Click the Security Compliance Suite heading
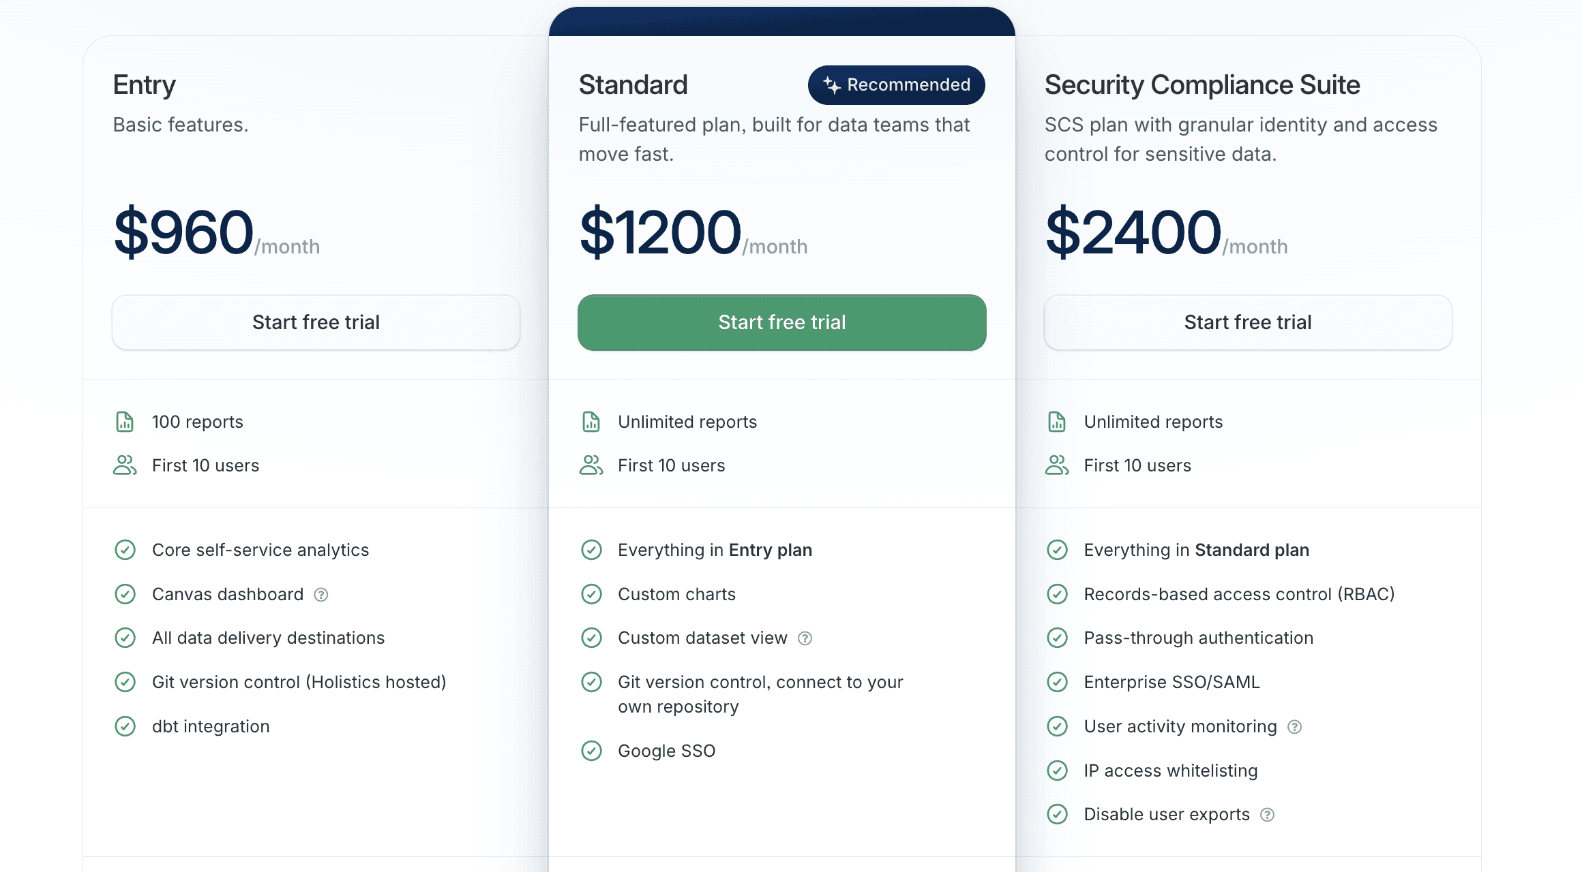1582x872 pixels. (x=1202, y=85)
